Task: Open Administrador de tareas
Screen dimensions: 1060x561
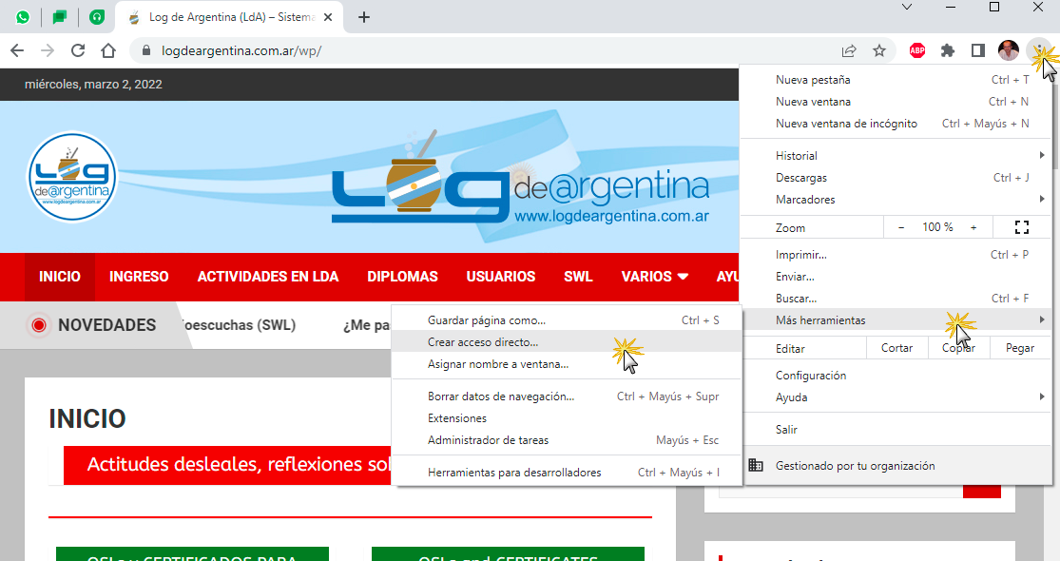Action: (567, 440)
